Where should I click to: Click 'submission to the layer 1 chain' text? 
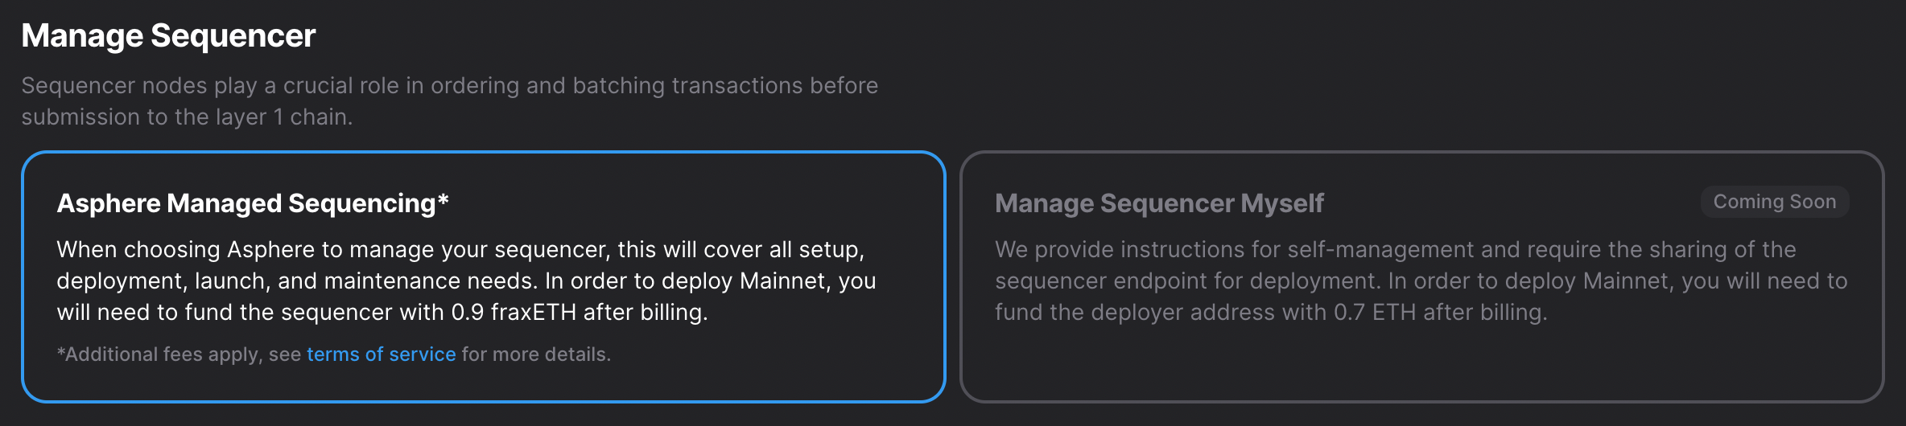(187, 117)
